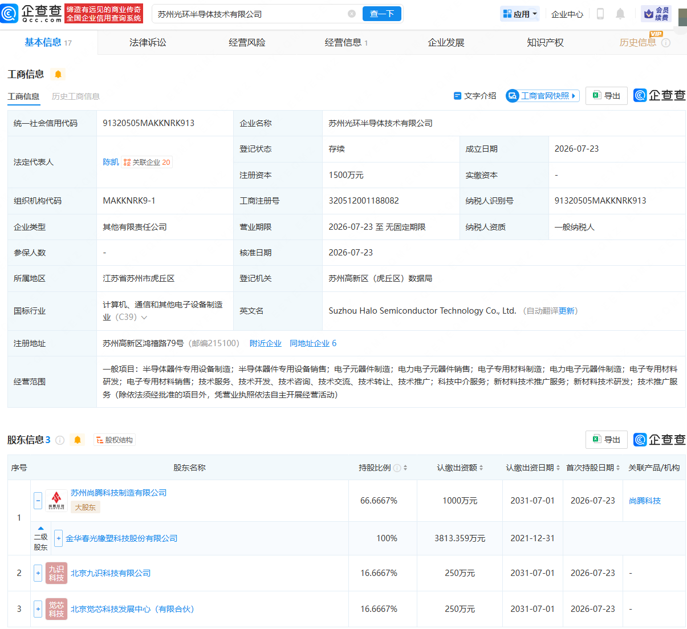Click the 会员续费 crown icon

pos(656,14)
